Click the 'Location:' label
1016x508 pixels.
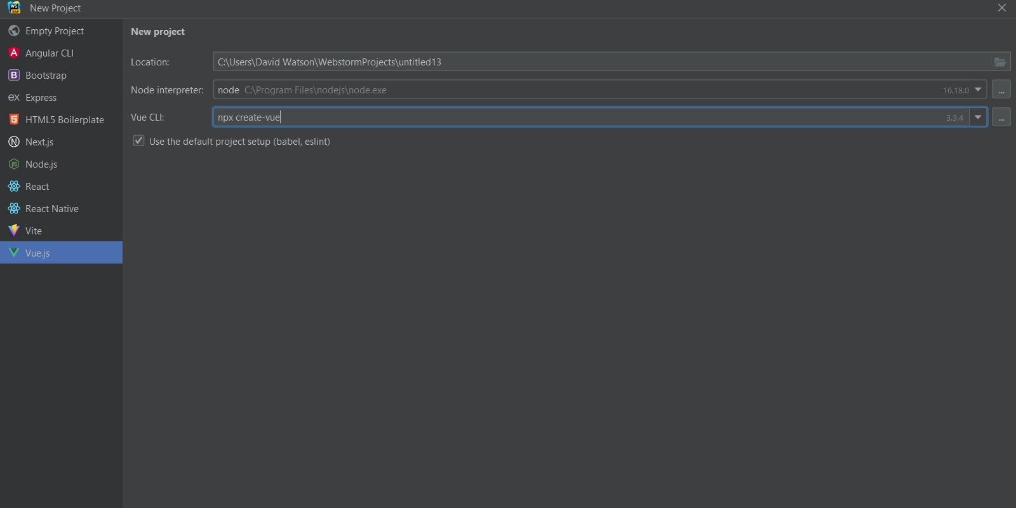(150, 62)
